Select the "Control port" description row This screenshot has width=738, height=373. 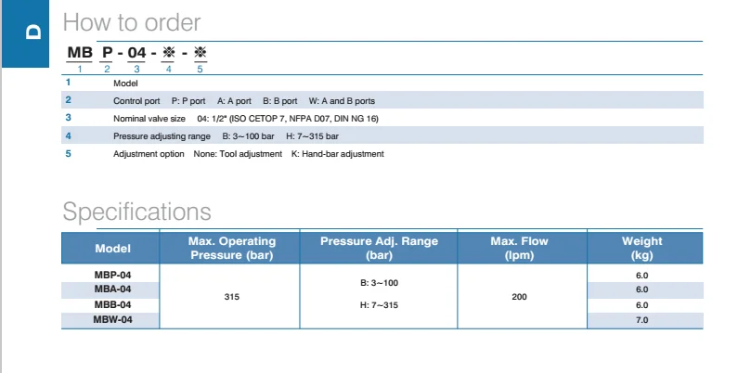coord(244,100)
